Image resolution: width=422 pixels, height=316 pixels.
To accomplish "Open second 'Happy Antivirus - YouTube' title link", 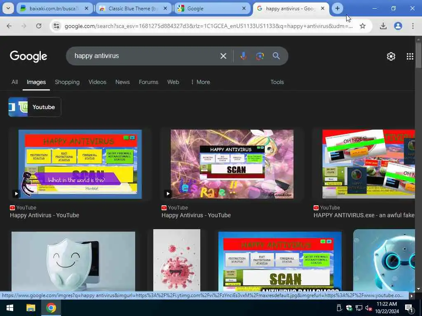I will 196,215.
